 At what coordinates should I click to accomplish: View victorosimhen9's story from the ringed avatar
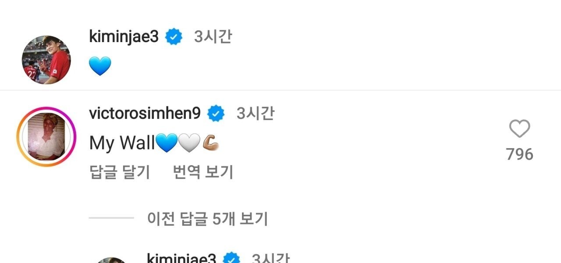[x=46, y=137]
